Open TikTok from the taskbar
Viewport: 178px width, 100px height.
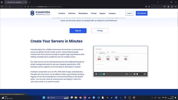[x=112, y=97]
